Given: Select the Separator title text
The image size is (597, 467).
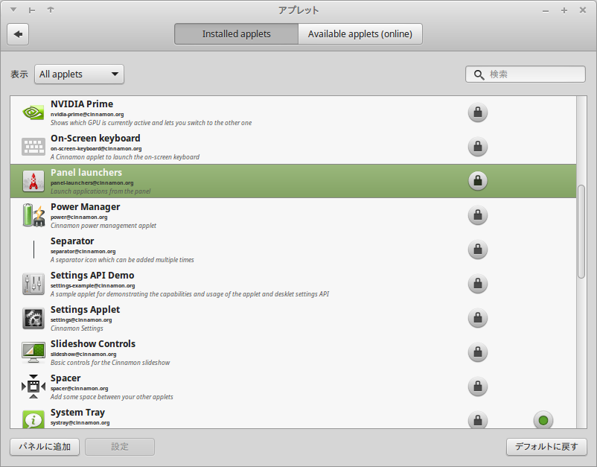Looking at the screenshot, I should coord(72,241).
